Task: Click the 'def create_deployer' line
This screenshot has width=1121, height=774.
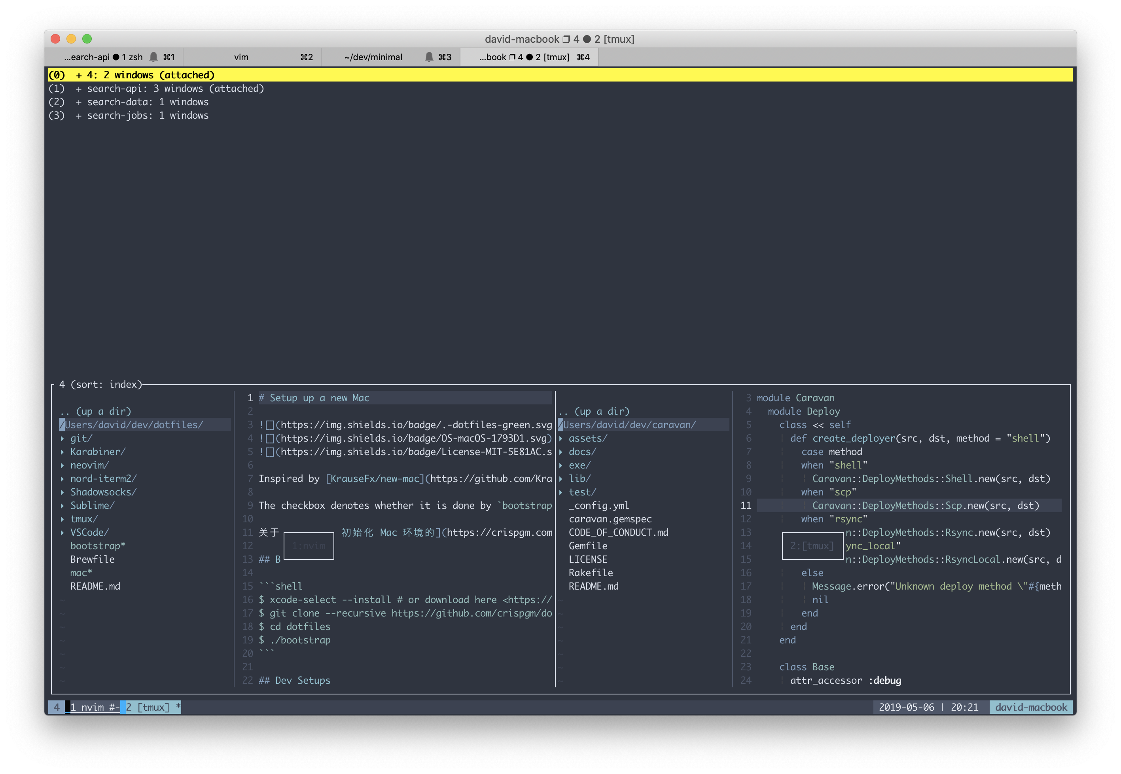Action: tap(920, 438)
